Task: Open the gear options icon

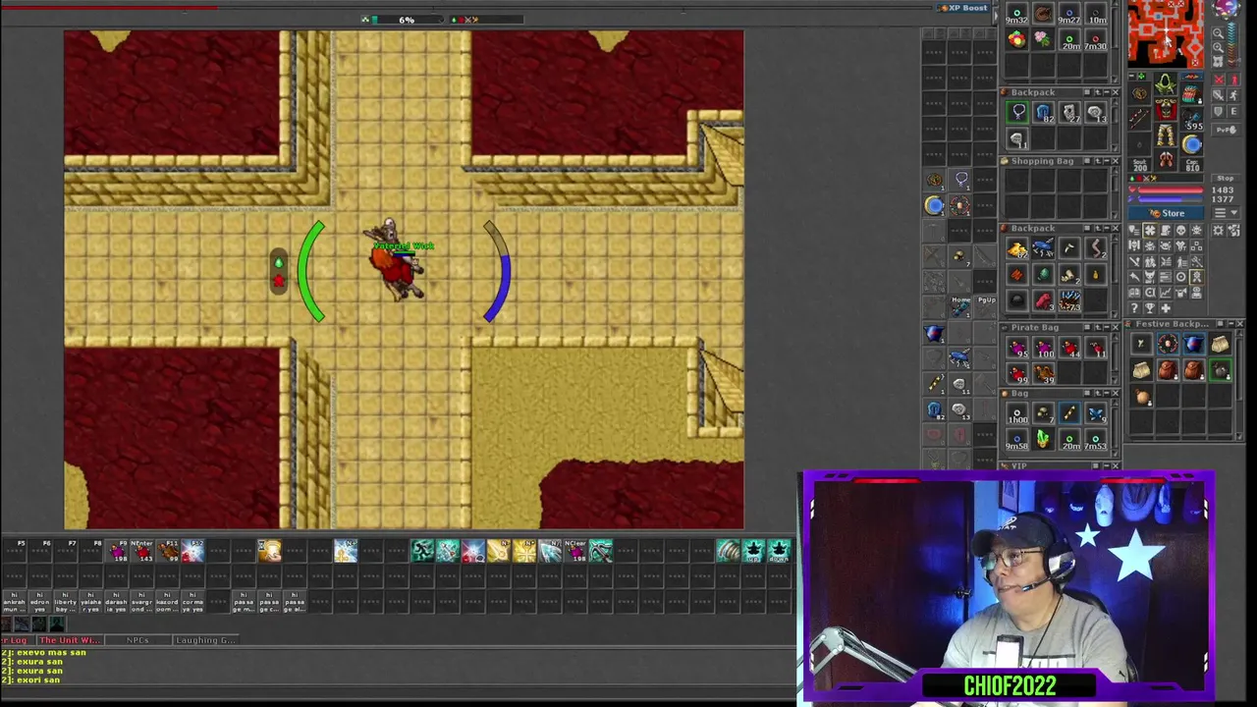Action: coord(1218,231)
